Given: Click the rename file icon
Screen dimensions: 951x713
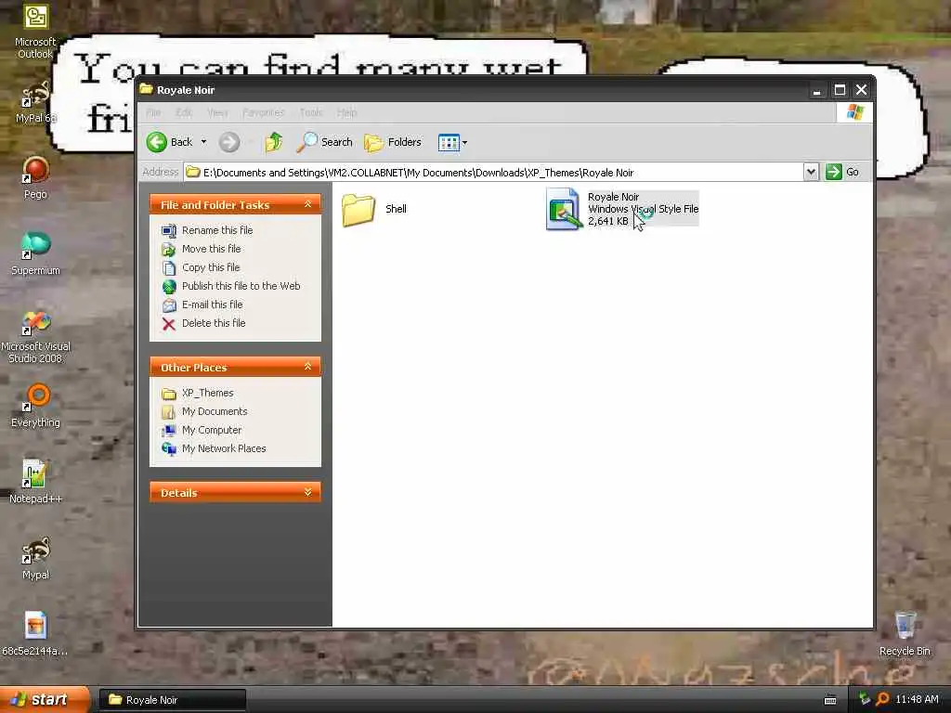Looking at the screenshot, I should click(169, 231).
